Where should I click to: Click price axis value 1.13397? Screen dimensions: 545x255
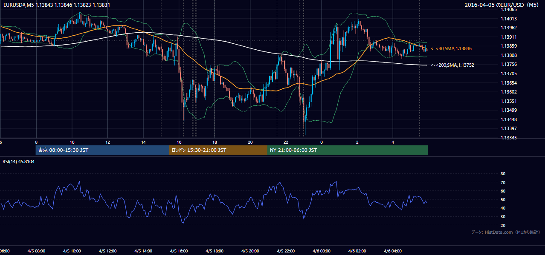coord(509,128)
